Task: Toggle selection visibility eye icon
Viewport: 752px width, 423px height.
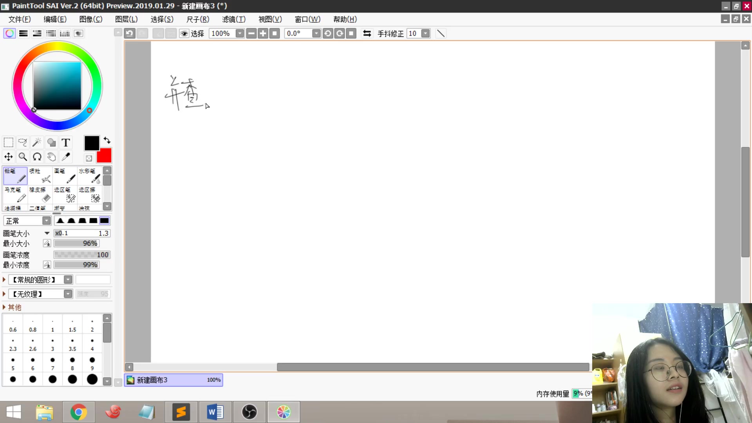Action: click(184, 34)
